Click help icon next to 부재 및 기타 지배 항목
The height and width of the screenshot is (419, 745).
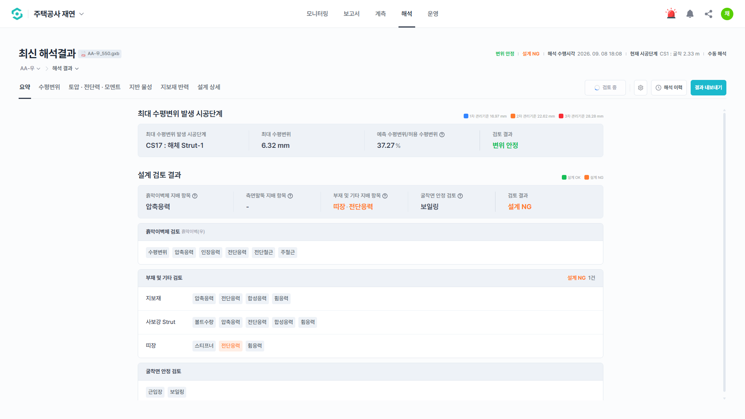click(x=385, y=196)
